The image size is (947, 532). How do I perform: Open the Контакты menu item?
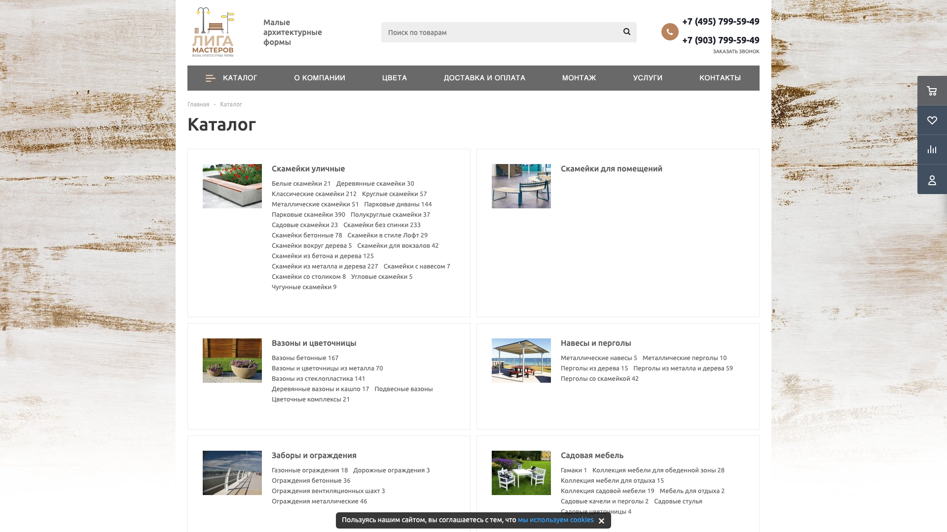coord(720,78)
